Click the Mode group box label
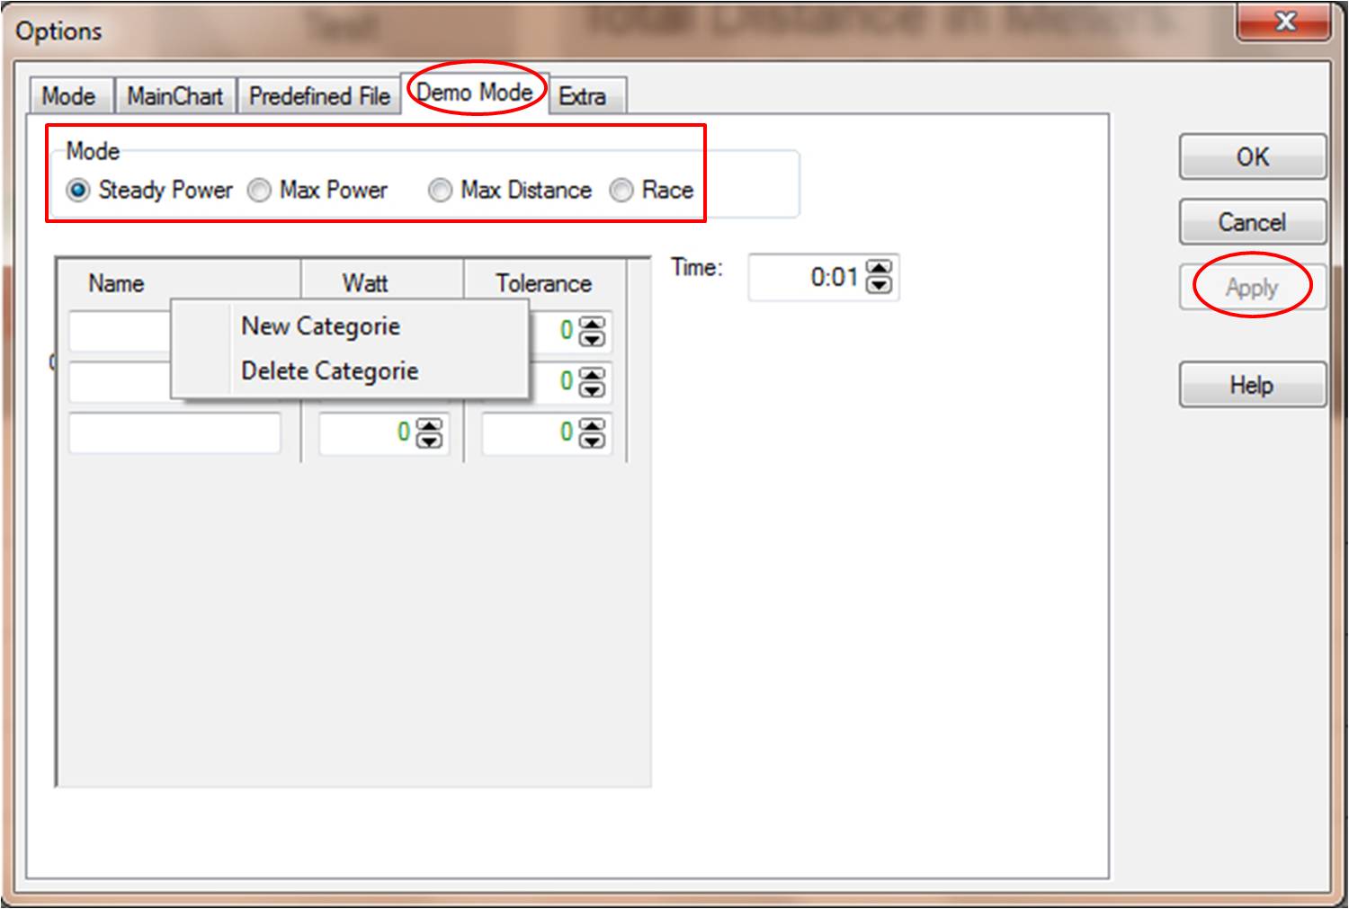Image resolution: width=1349 pixels, height=909 pixels. click(x=93, y=151)
